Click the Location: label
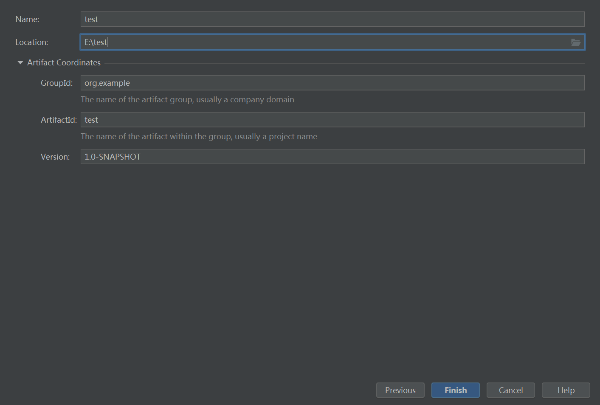Image resolution: width=600 pixels, height=405 pixels. 32,42
